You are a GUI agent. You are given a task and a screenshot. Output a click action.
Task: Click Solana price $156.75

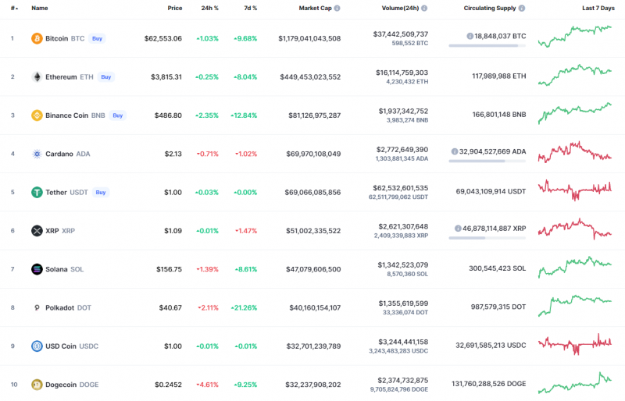(x=169, y=269)
